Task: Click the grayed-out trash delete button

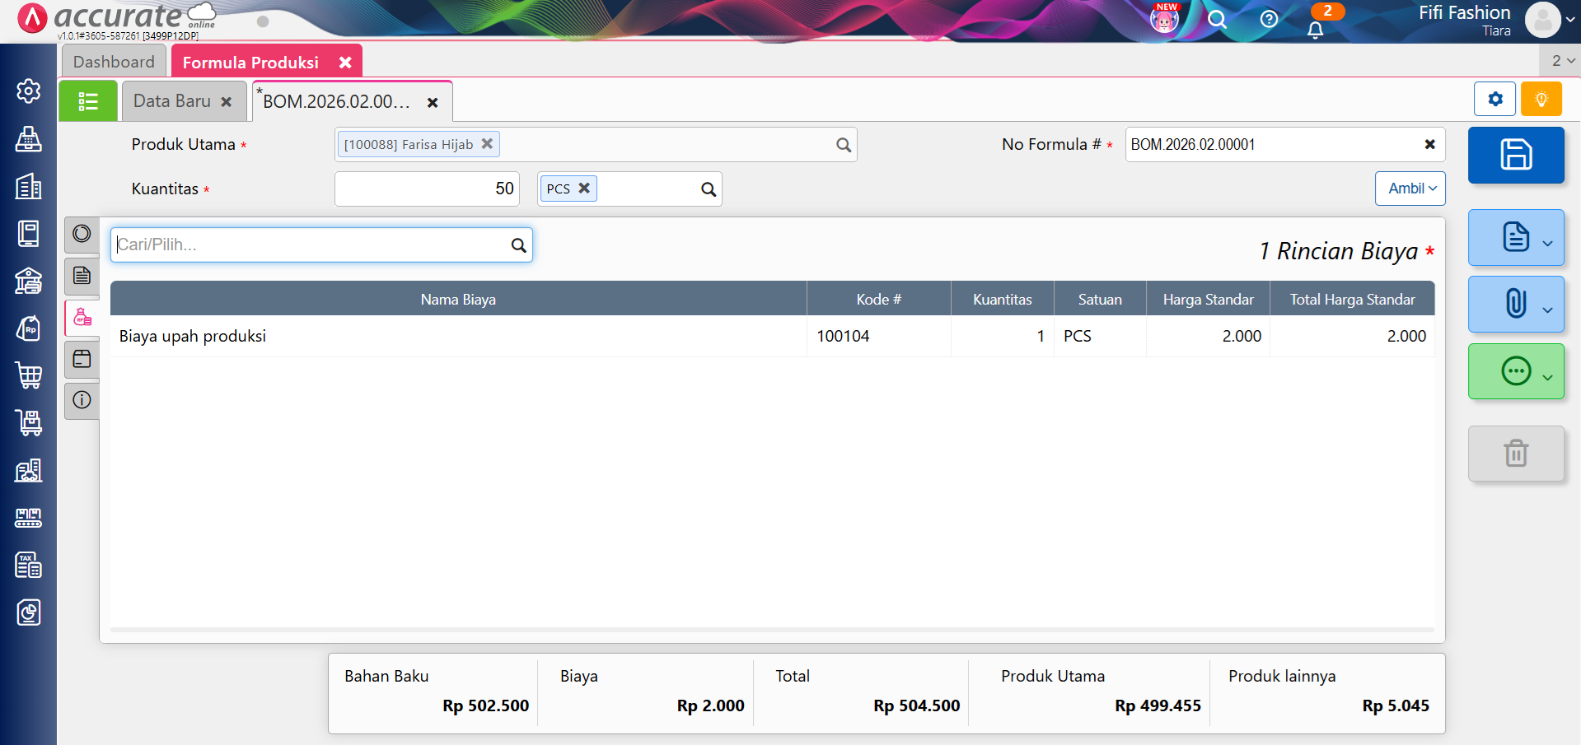Action: point(1515,454)
